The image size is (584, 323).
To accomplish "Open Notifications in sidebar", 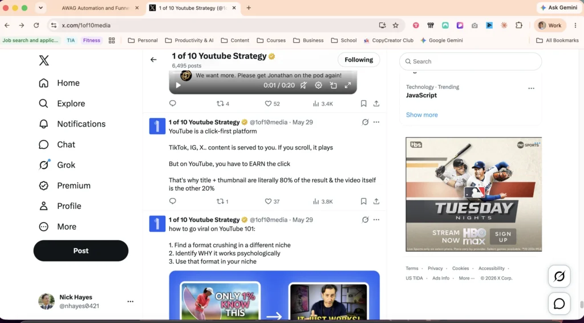I will click(72, 124).
